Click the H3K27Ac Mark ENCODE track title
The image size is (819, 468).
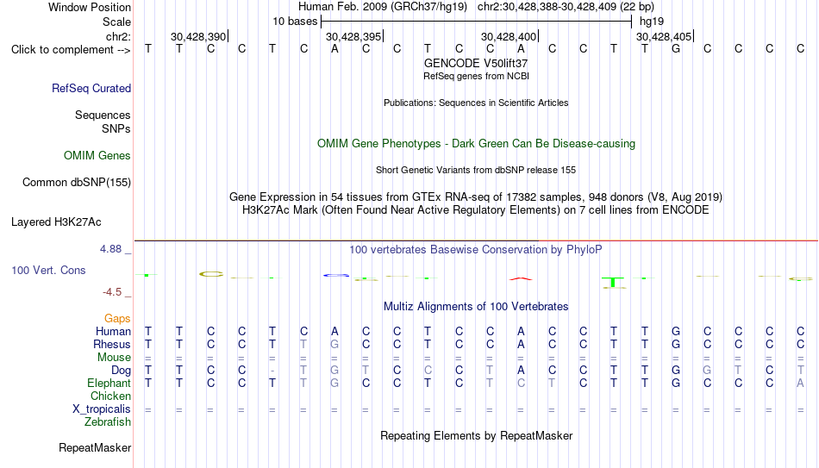[476, 210]
